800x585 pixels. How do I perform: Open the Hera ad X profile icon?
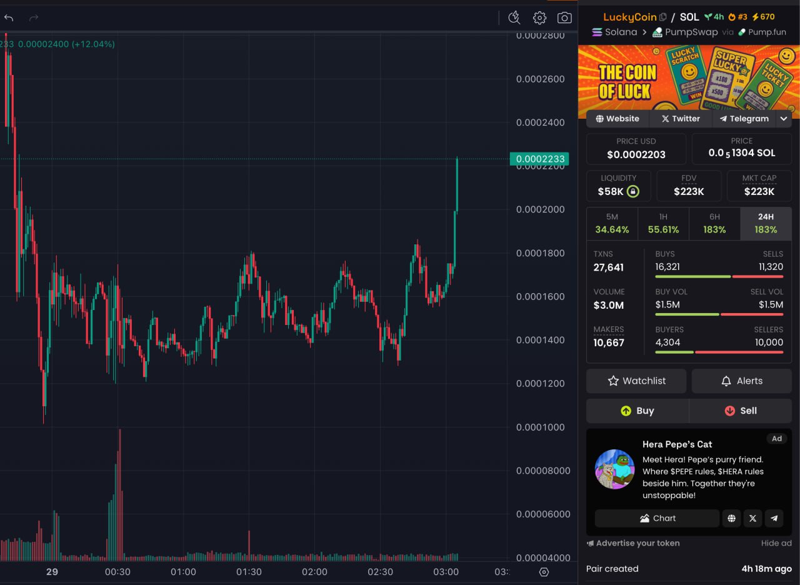coord(752,518)
